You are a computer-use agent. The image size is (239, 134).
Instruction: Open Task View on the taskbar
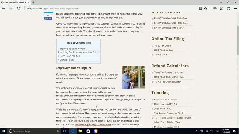point(65,131)
